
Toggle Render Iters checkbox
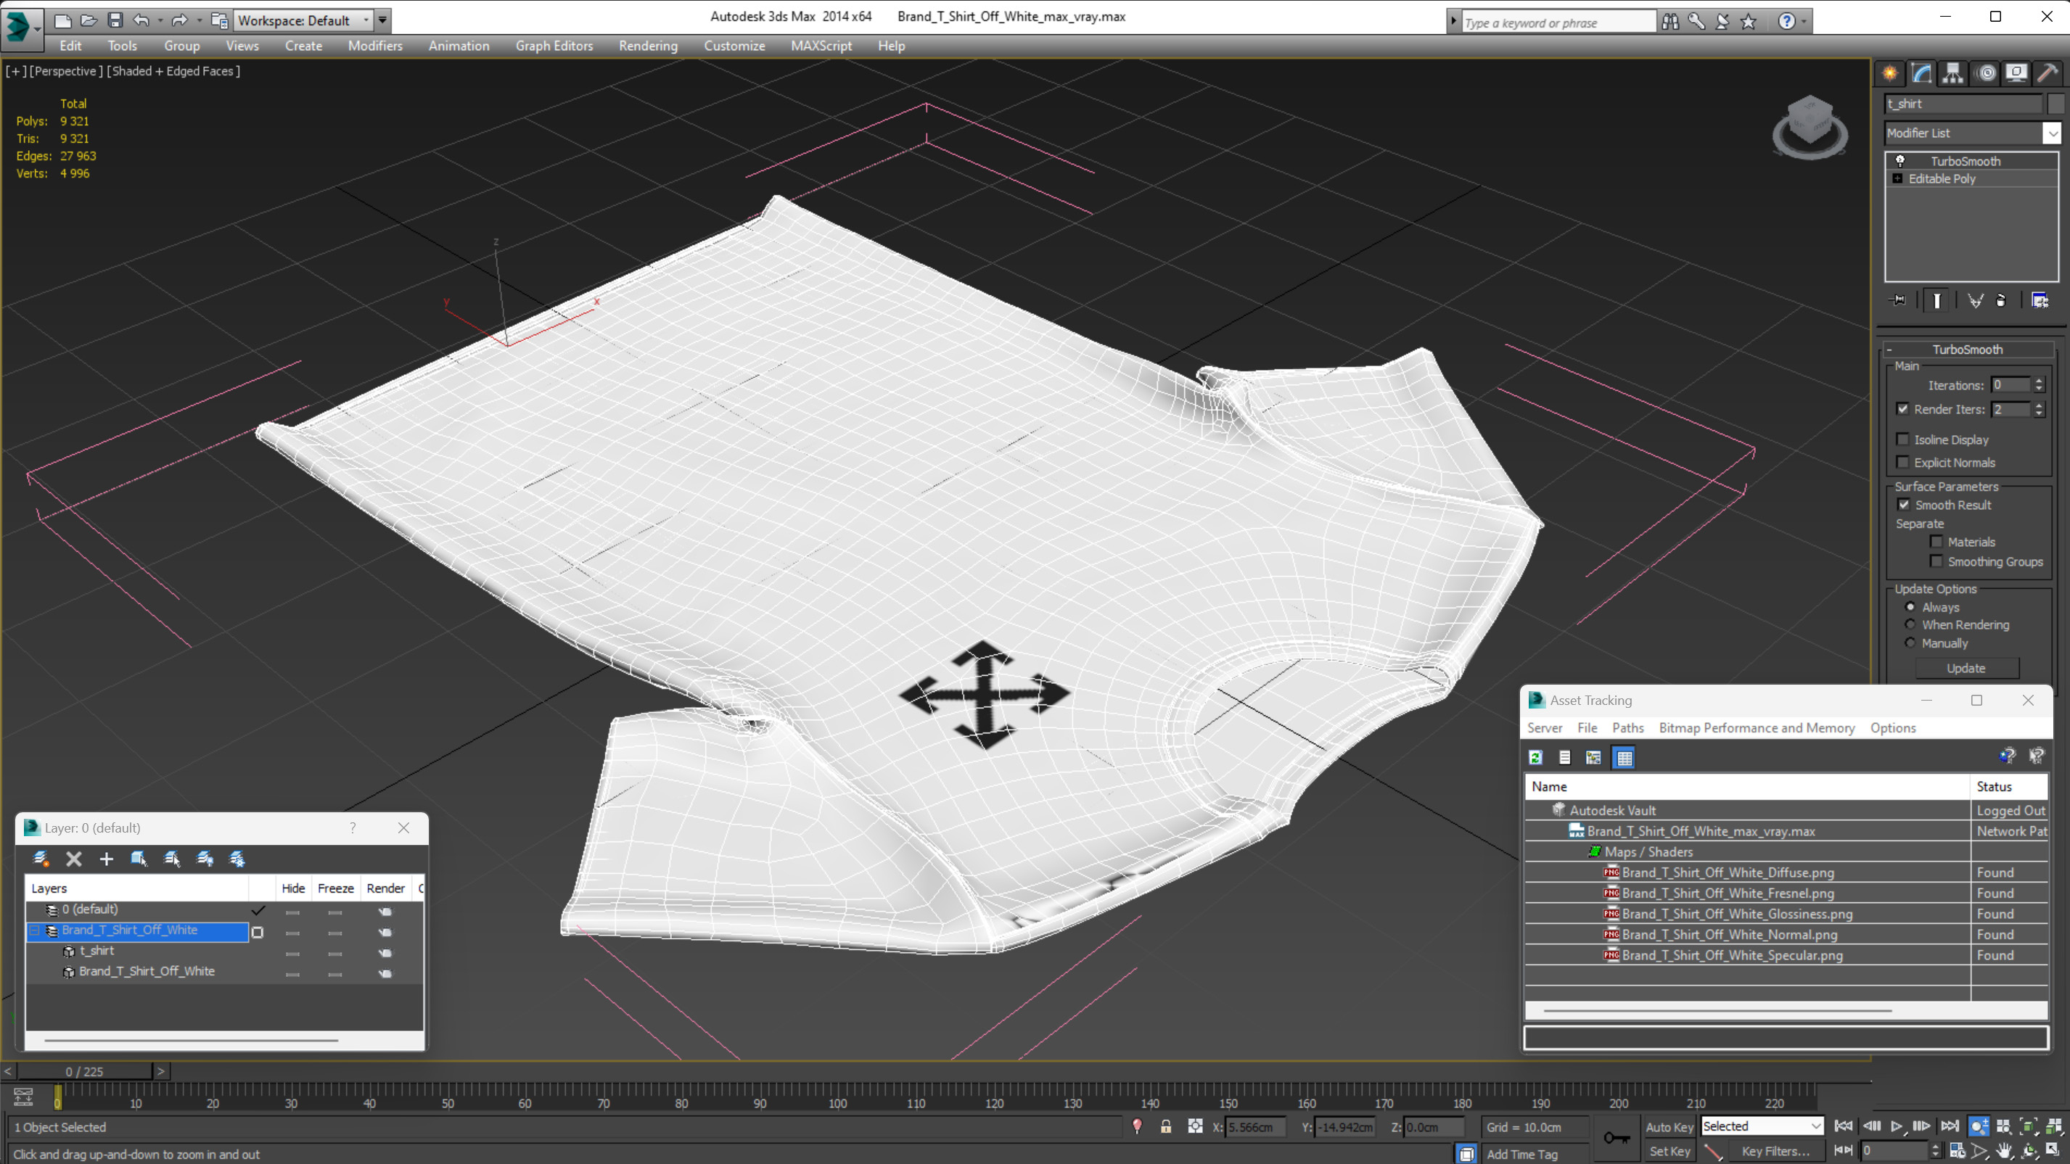1903,409
